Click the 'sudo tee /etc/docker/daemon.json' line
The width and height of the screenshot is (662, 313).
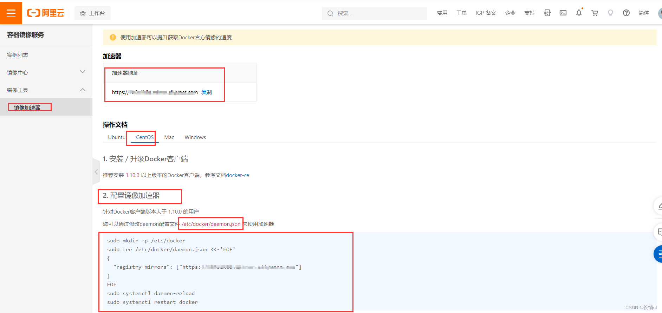point(171,249)
